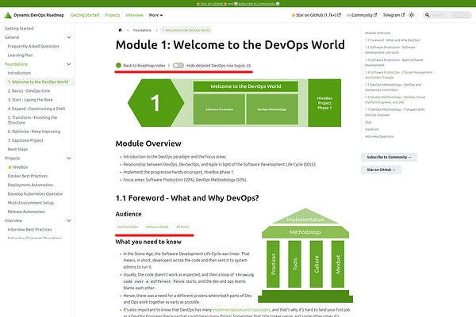Click the breadcrumb home icon
The width and height of the screenshot is (476, 317).
pos(121,30)
